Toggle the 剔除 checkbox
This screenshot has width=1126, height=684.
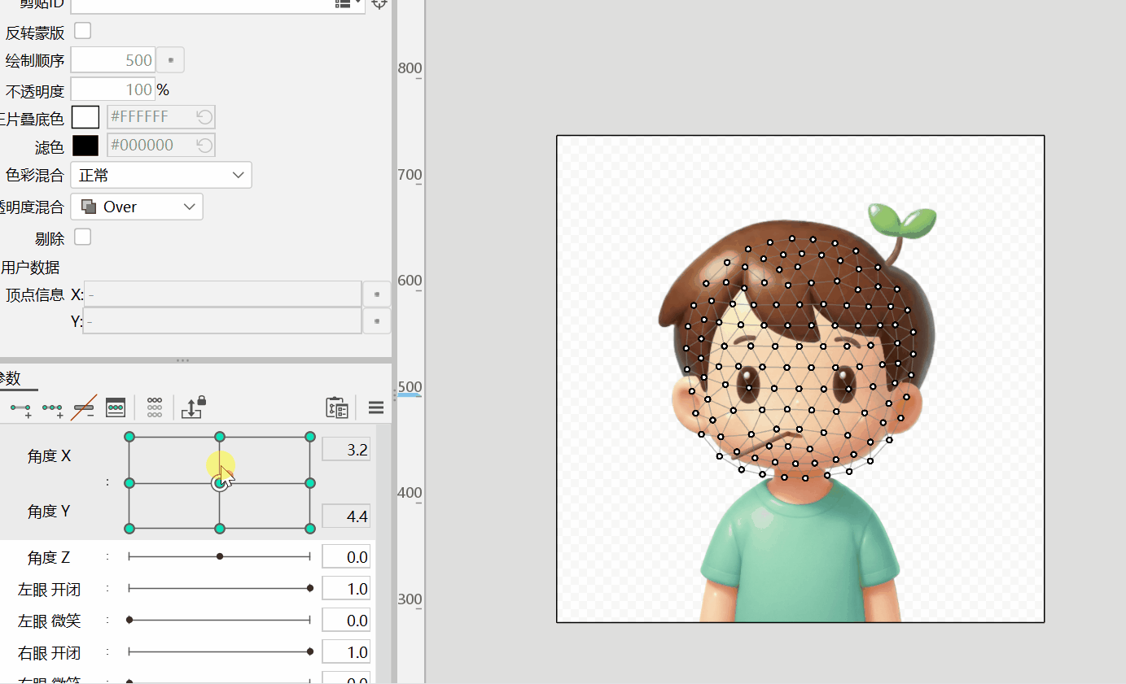pos(81,237)
